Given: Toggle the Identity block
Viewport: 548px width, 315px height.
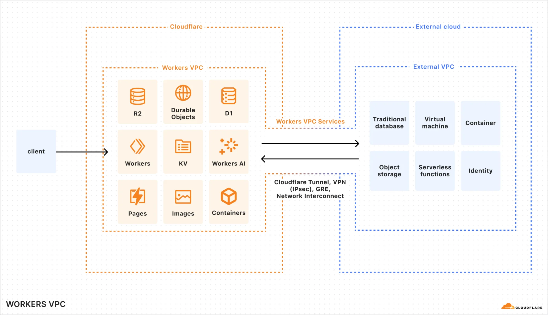Looking at the screenshot, I should [480, 171].
